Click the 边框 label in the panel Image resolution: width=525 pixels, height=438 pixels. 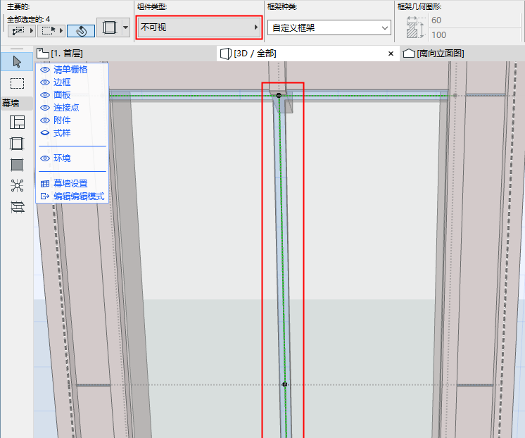tap(62, 82)
